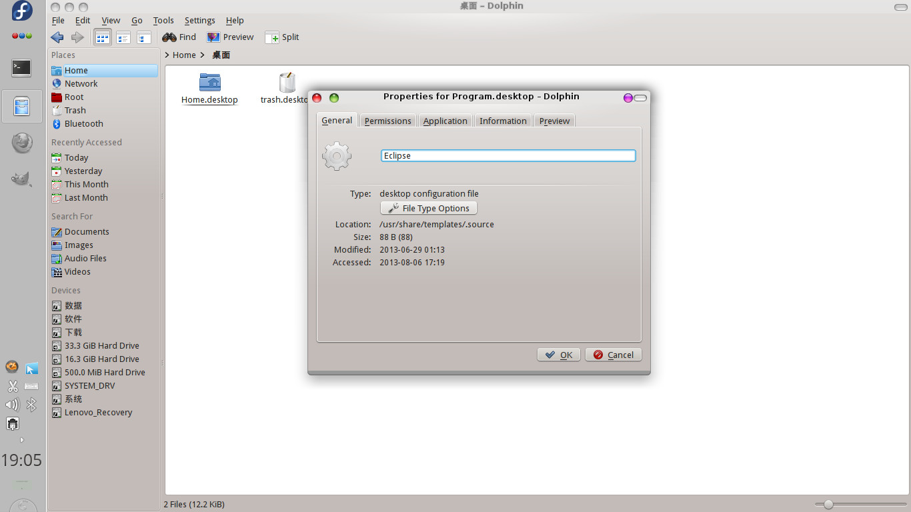Switch to the Information tab
This screenshot has height=512, width=911.
click(503, 121)
